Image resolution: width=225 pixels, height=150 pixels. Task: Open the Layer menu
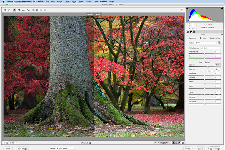(x=67, y=1)
